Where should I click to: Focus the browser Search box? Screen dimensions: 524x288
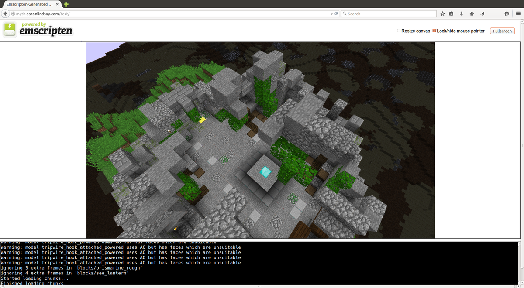(389, 14)
